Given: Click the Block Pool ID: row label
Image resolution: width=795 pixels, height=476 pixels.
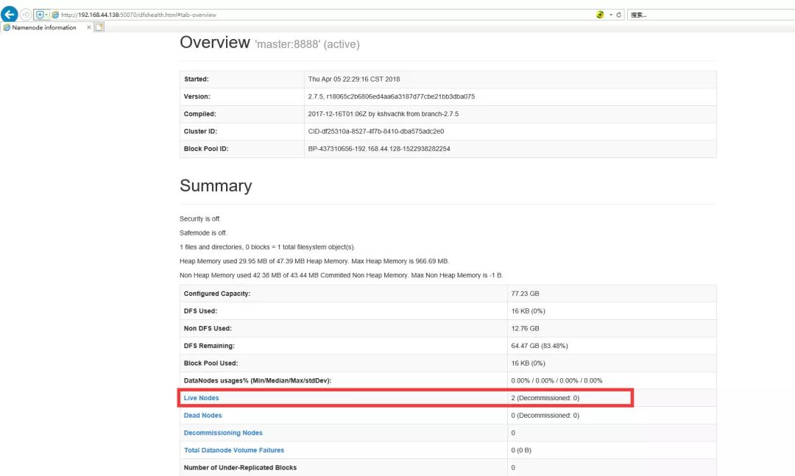Looking at the screenshot, I should pyautogui.click(x=206, y=149).
